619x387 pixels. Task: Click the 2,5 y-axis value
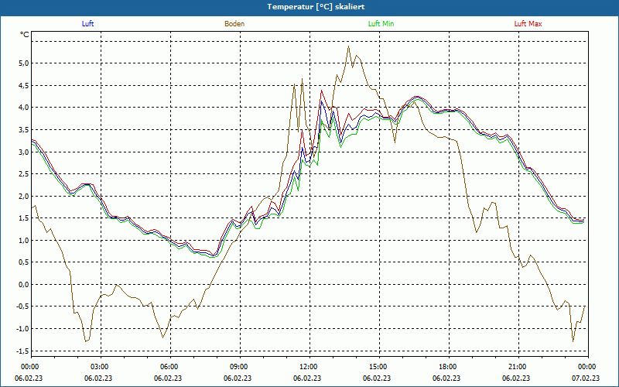[x=23, y=173]
